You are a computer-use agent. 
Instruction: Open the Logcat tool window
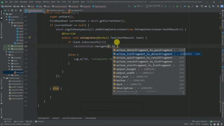point(19,121)
